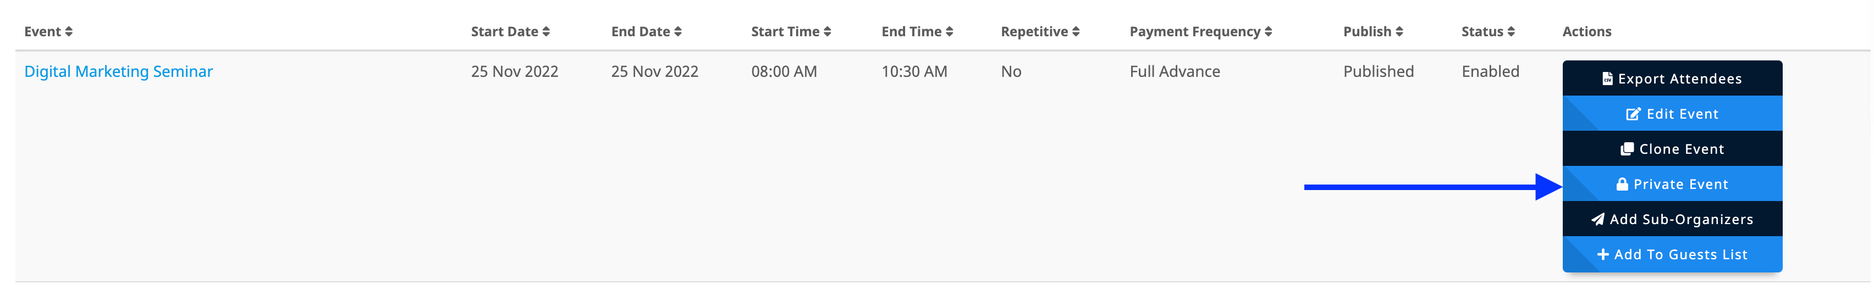Choose Add To Guests List action
This screenshot has height=290, width=1874.
[x=1680, y=255]
